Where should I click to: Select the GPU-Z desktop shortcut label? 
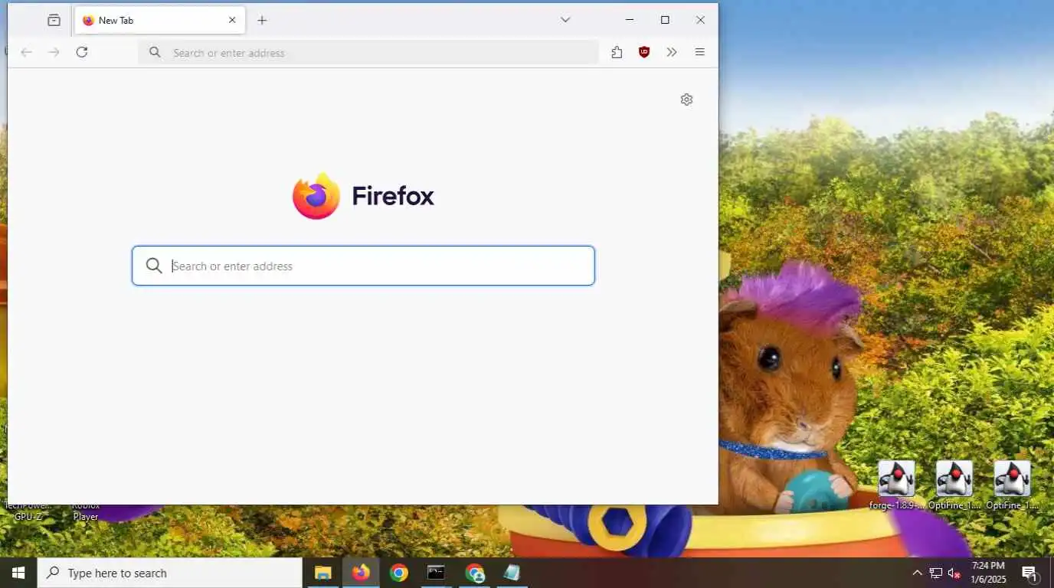click(28, 511)
